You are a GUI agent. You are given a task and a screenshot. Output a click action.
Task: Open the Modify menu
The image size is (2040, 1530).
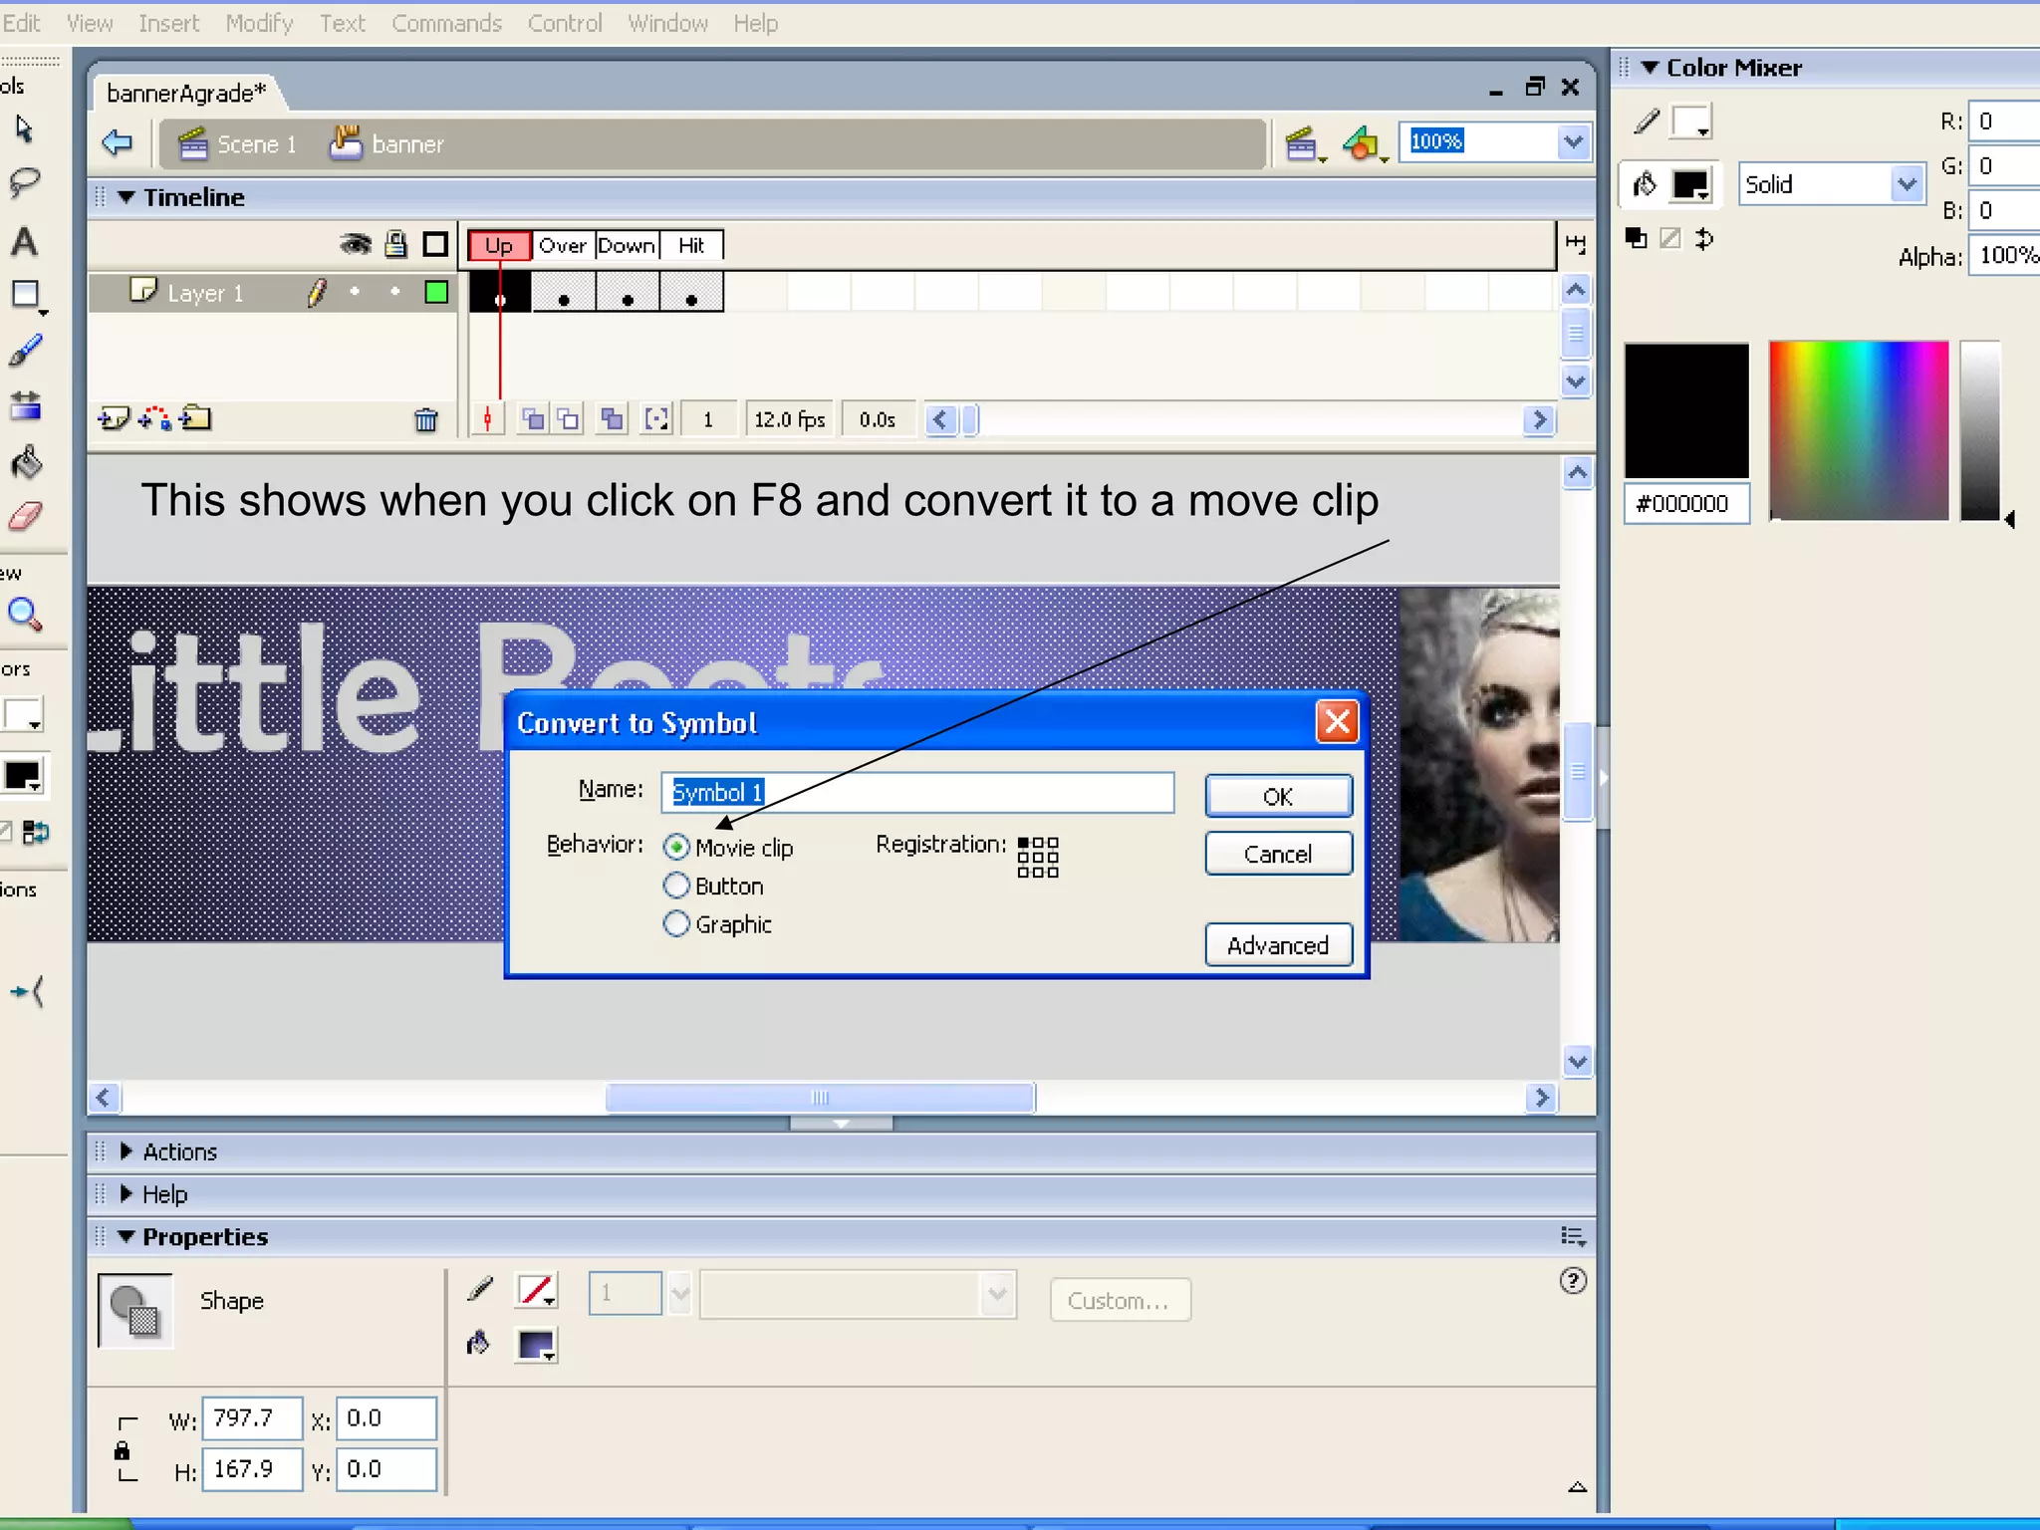pyautogui.click(x=259, y=23)
